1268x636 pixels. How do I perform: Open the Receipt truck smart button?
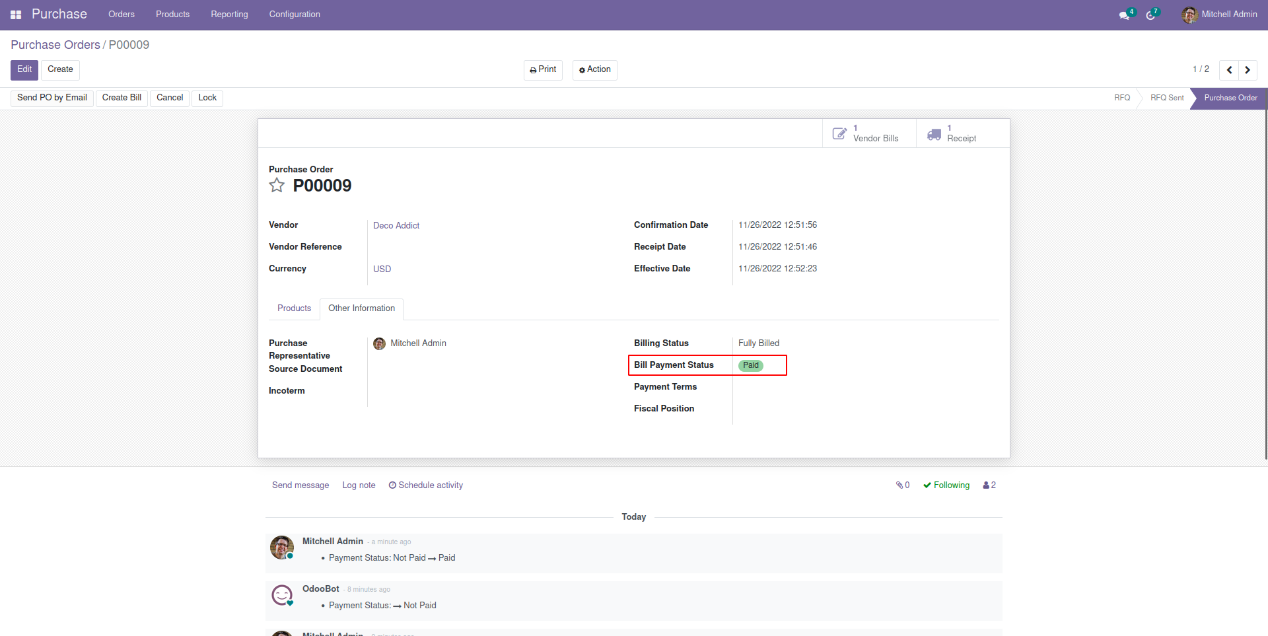click(x=963, y=133)
